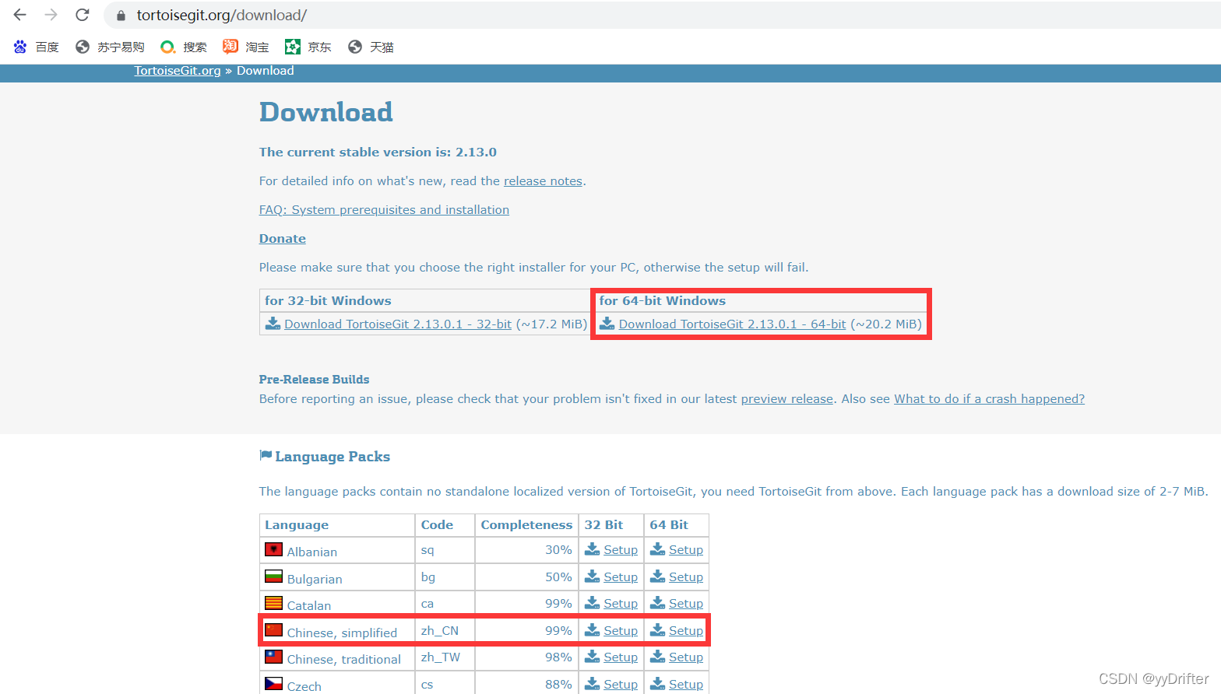Click the Albanian 32 Bit download icon
Viewport: 1221px width, 694px height.
(x=593, y=549)
